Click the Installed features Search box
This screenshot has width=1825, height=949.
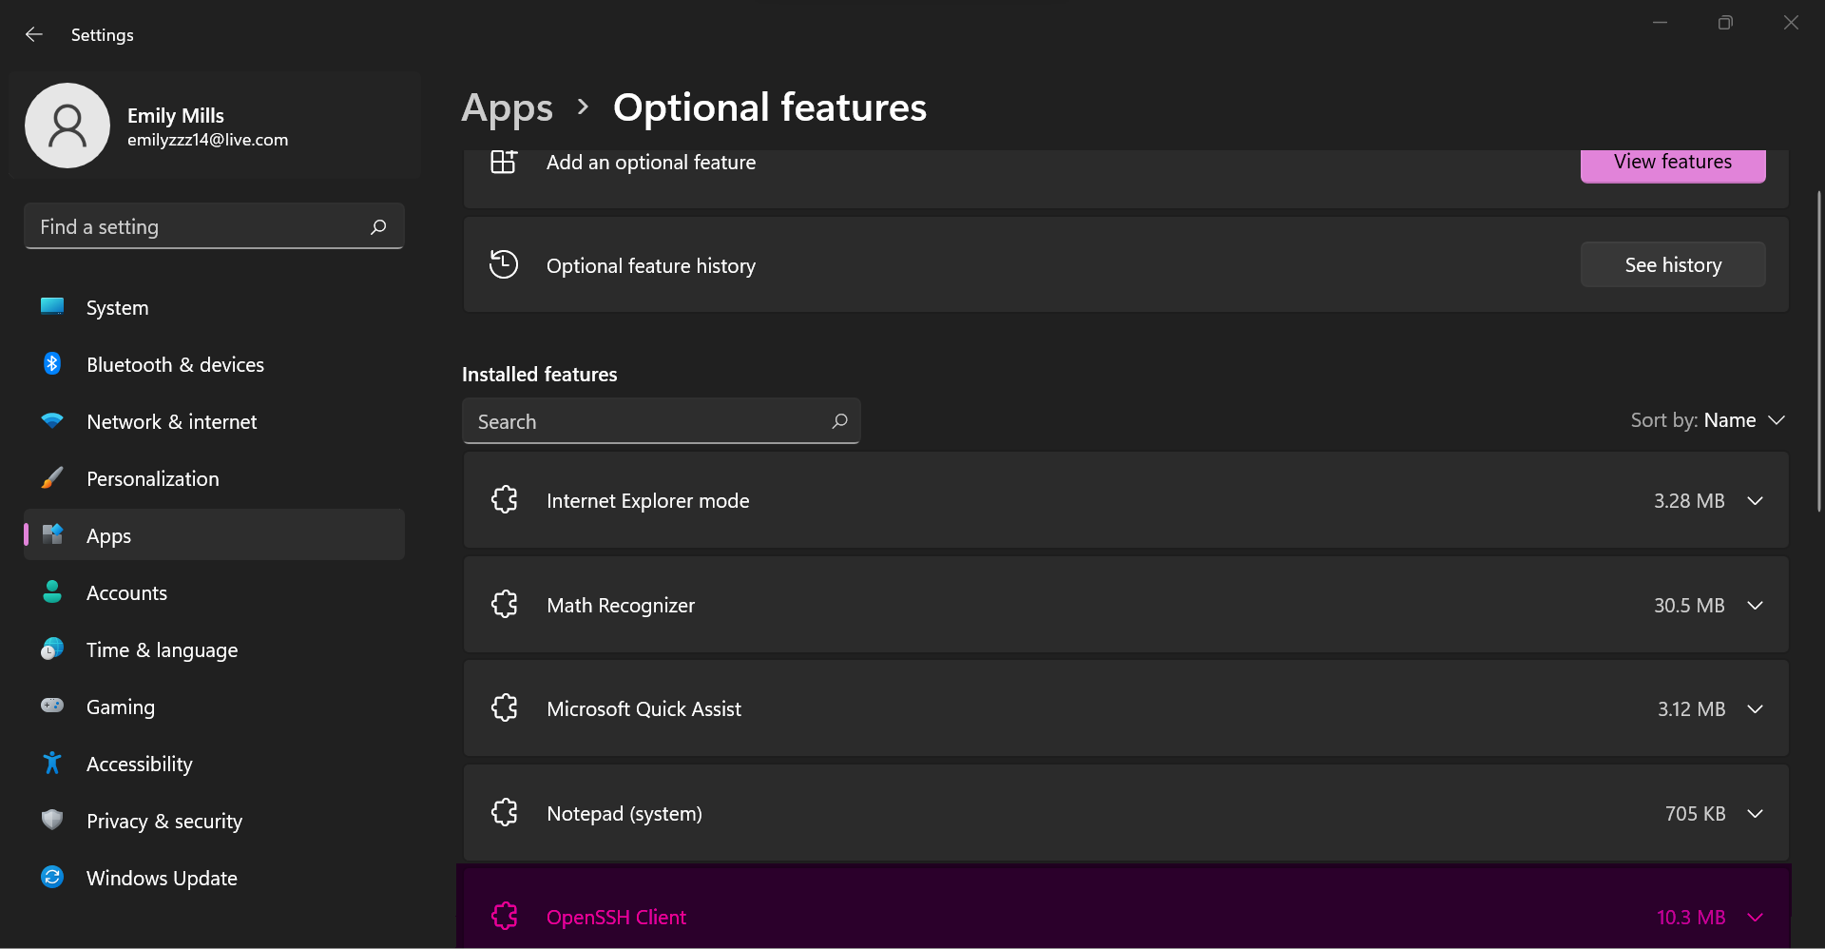[x=646, y=421]
